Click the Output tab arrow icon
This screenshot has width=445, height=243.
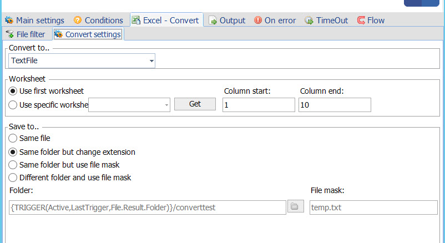click(213, 21)
